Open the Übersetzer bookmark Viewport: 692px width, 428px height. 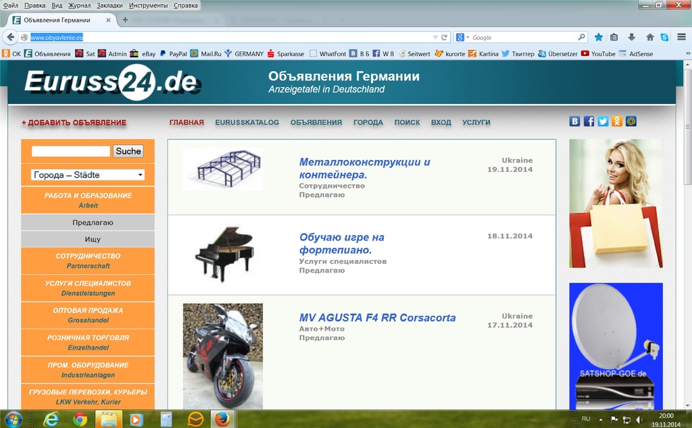558,54
